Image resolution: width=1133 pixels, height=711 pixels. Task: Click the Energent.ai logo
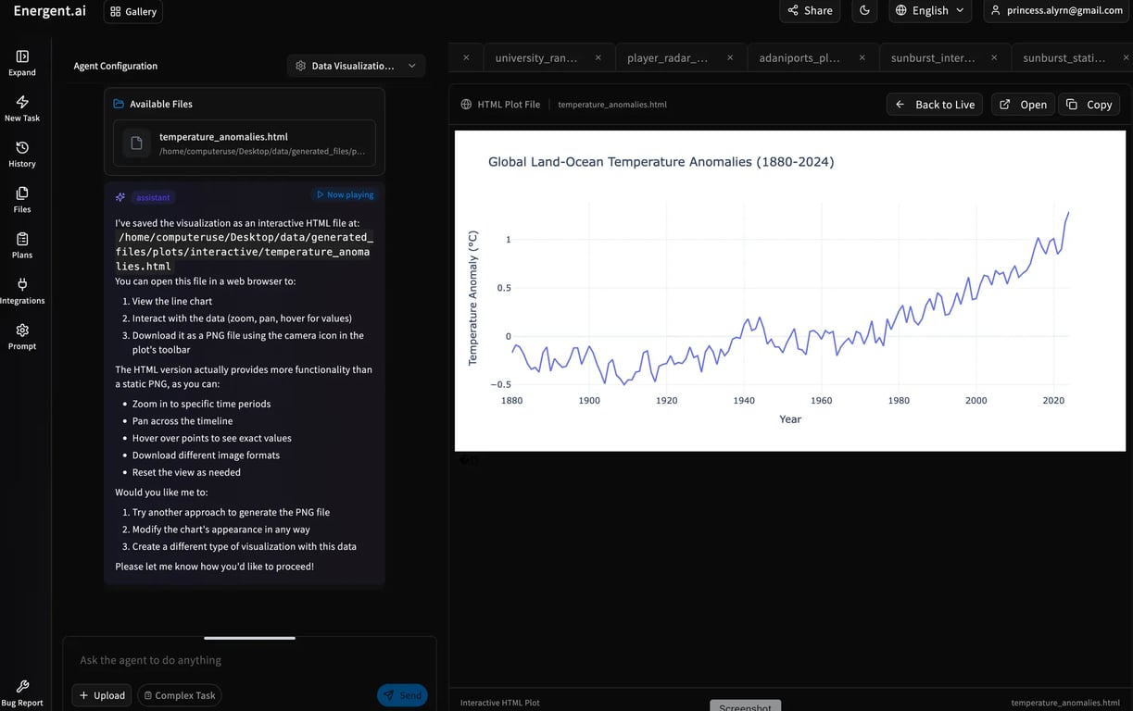tap(49, 10)
